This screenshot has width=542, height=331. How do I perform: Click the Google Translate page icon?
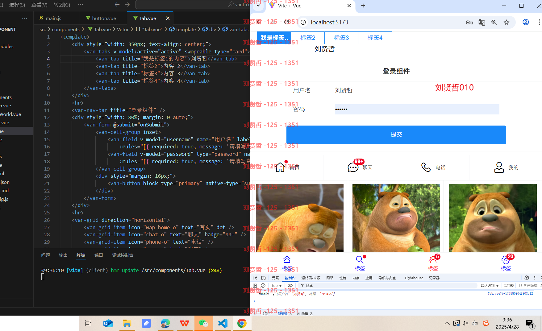[x=482, y=22]
